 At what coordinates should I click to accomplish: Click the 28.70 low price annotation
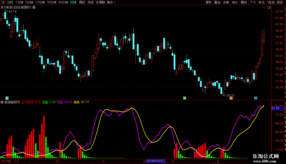coord(230,95)
